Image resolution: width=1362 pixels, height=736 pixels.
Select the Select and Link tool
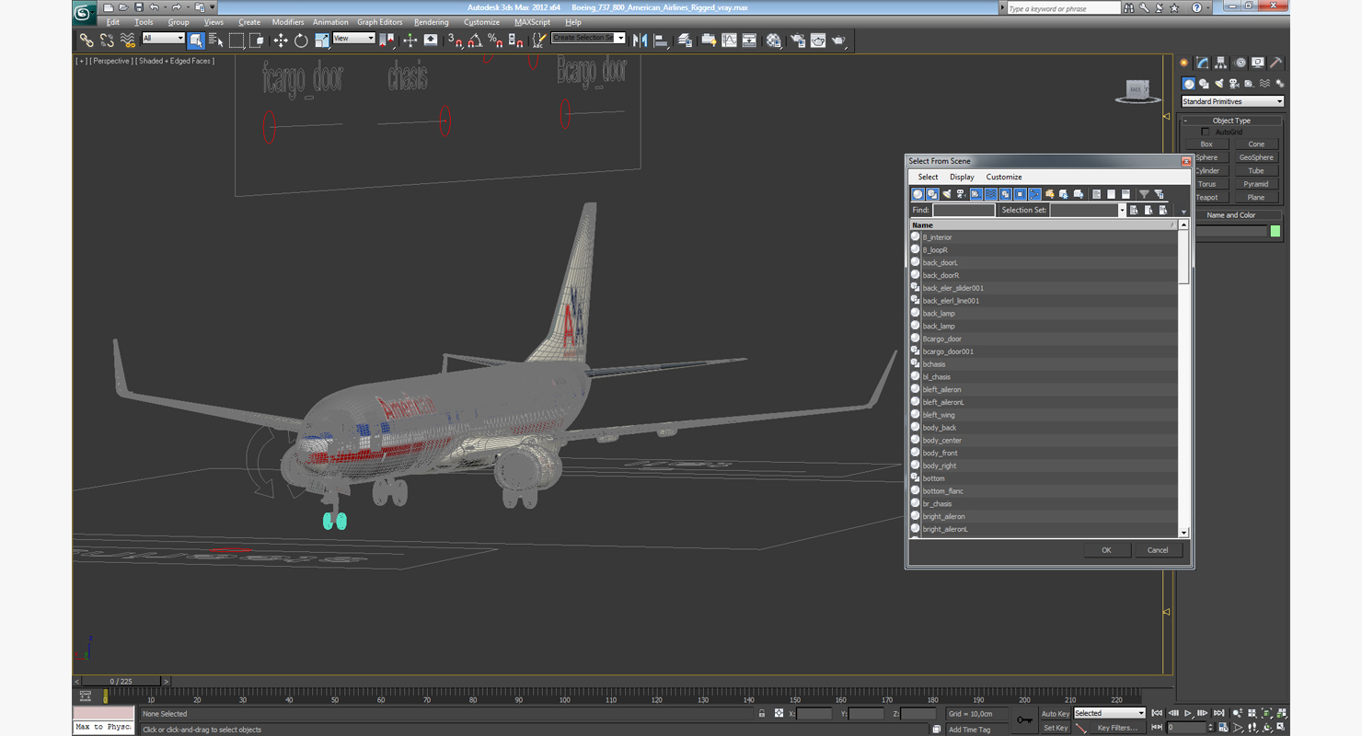(86, 40)
